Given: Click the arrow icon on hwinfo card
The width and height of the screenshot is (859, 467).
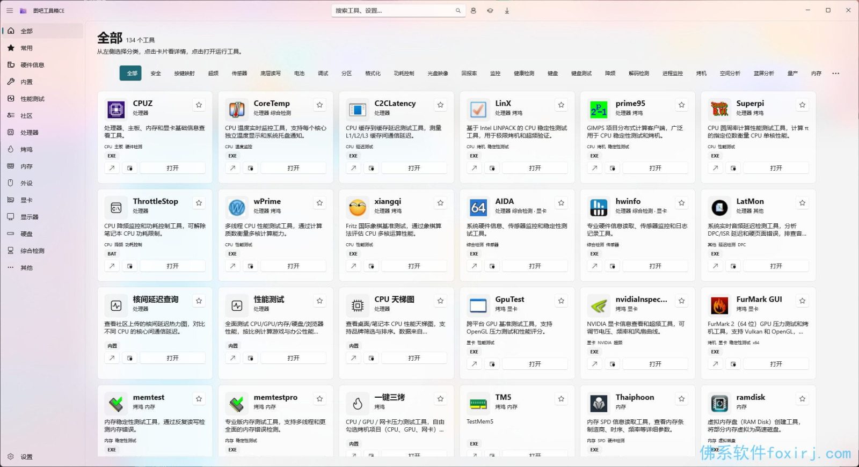Looking at the screenshot, I should click(594, 266).
